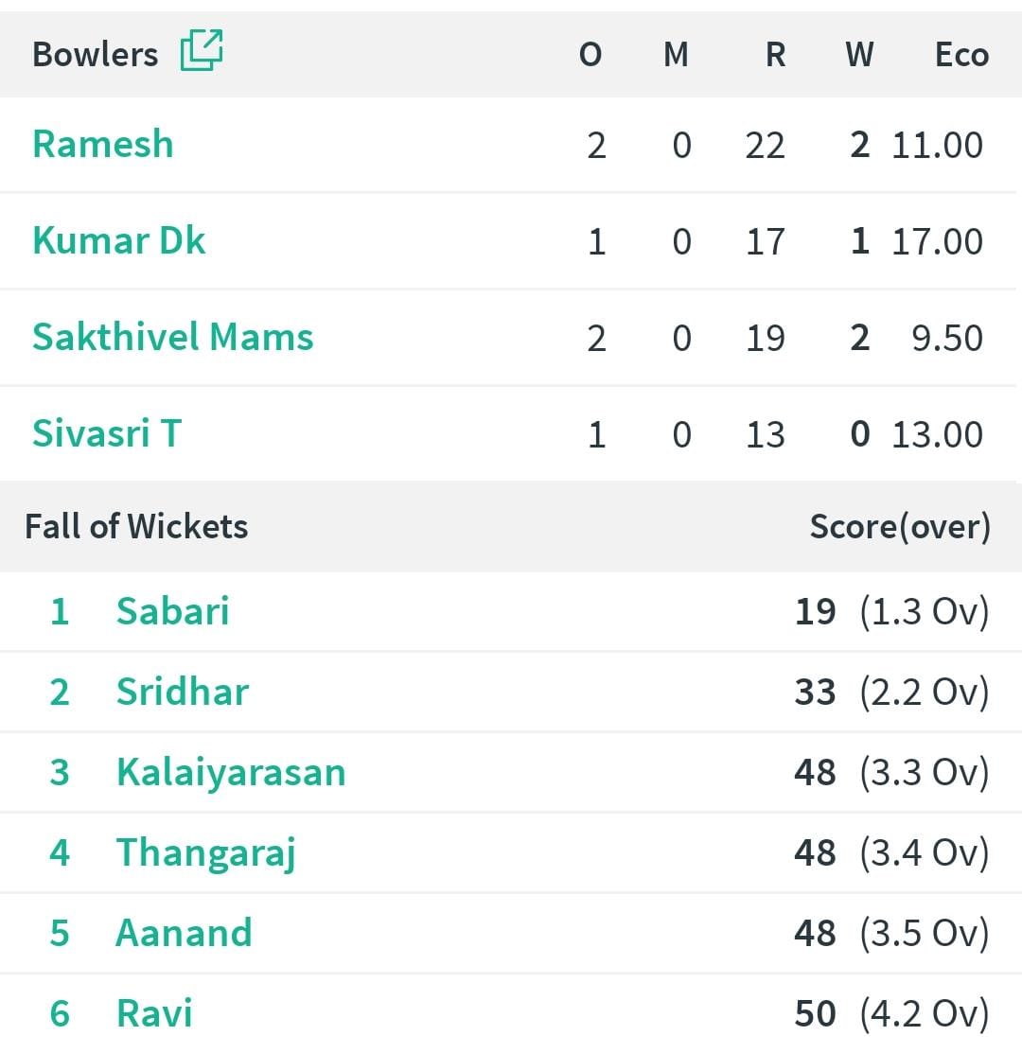
Task: Click the Fall of Wickets heading
Action: pos(136,526)
